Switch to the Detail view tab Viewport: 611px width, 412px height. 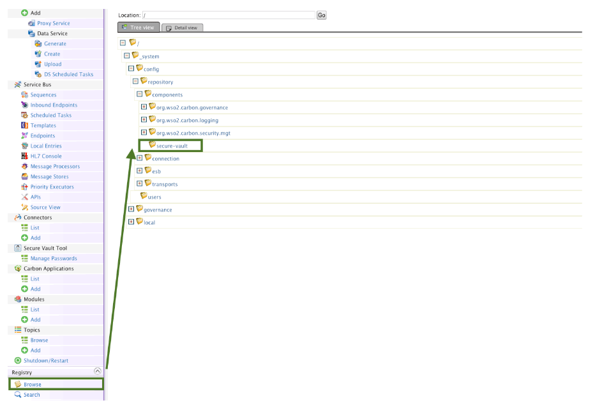[183, 28]
